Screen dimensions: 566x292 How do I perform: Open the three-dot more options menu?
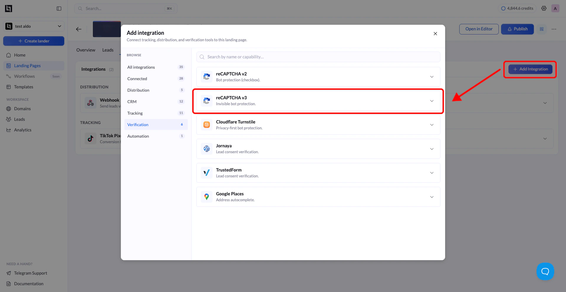(554, 29)
